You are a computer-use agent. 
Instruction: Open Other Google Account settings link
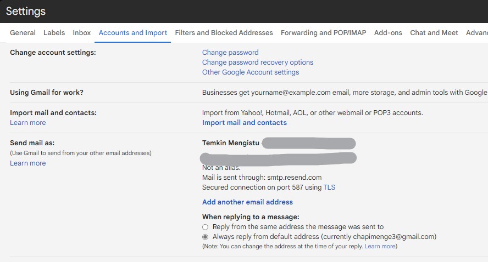251,72
